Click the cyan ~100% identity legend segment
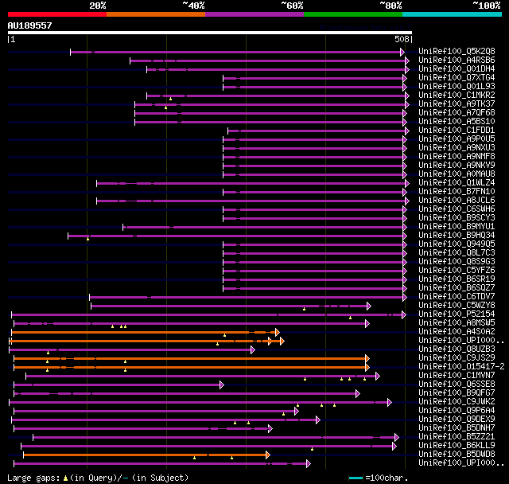This screenshot has height=484, width=509. pyautogui.click(x=453, y=14)
